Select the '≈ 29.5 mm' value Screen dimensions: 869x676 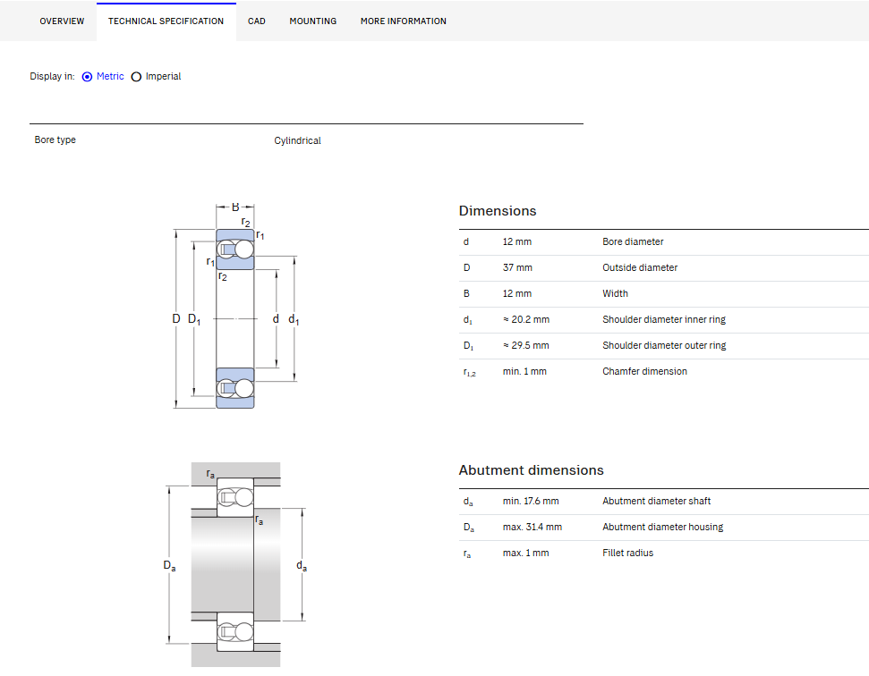click(526, 345)
